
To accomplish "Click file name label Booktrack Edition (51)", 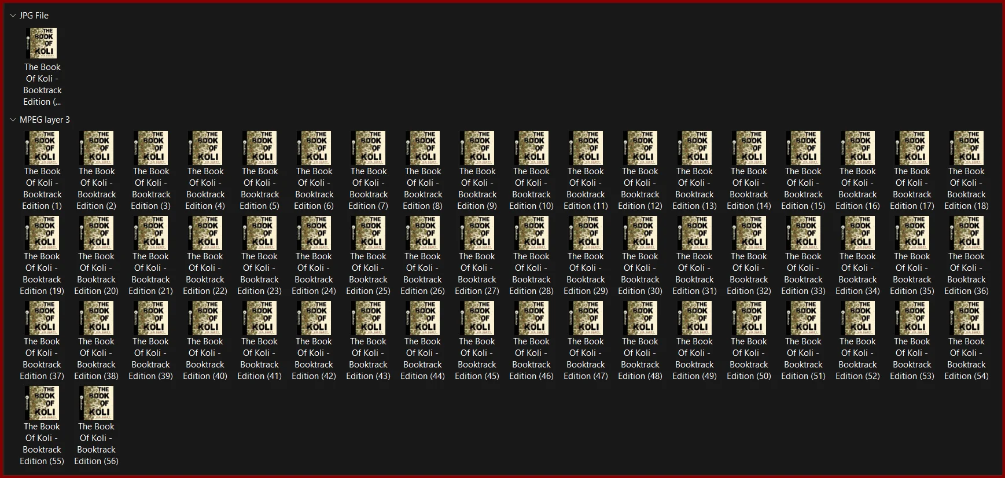I will pos(804,359).
